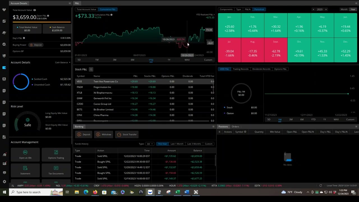Select the YTD range on the P&L chart
359x202 pixels.
coord(151,60)
